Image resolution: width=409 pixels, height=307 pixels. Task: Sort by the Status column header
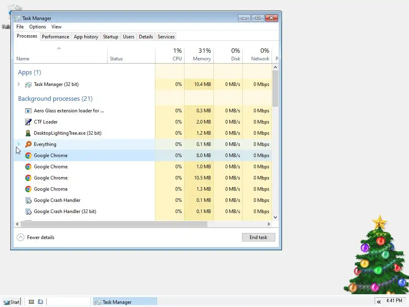coord(131,55)
